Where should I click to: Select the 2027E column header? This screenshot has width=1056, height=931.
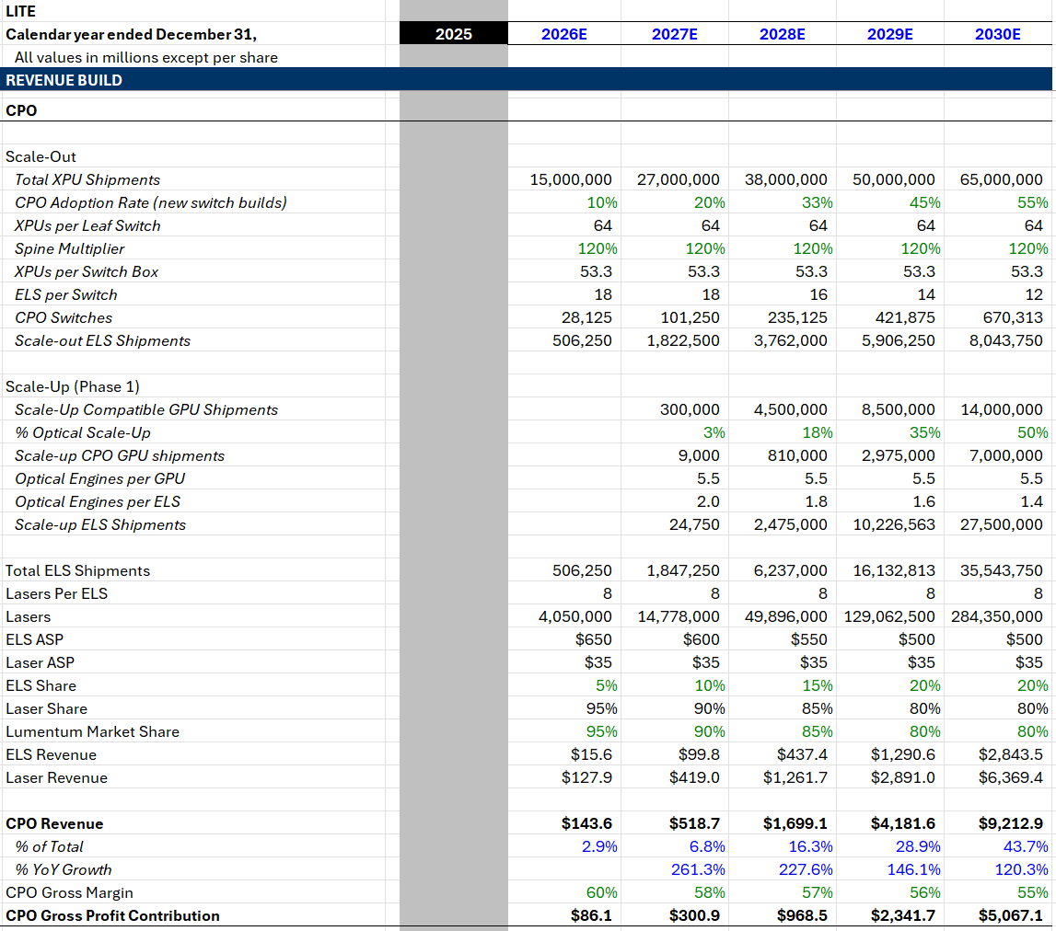[x=675, y=34]
